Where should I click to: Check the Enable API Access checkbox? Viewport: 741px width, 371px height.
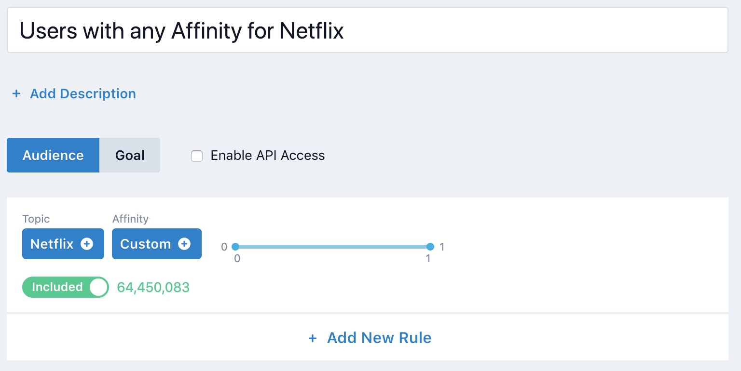coord(197,156)
